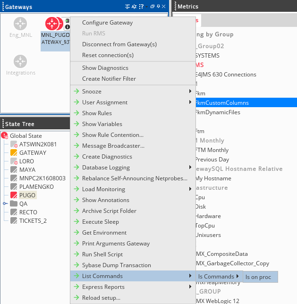Select Show Diagnostics menu entry
Image resolution: width=297 pixels, height=304 pixels.
(x=105, y=68)
